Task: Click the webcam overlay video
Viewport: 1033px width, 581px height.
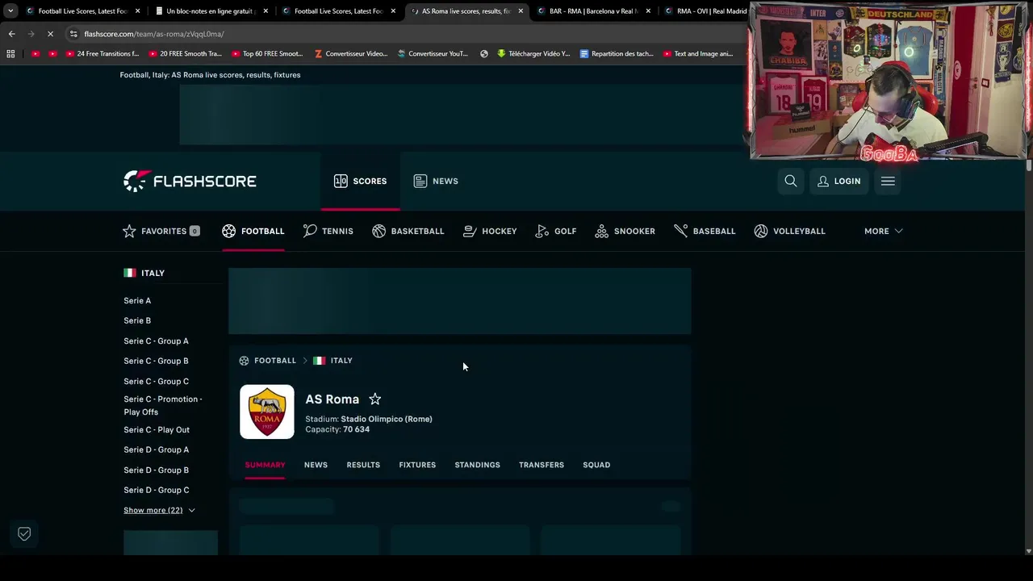Action: pyautogui.click(x=889, y=82)
